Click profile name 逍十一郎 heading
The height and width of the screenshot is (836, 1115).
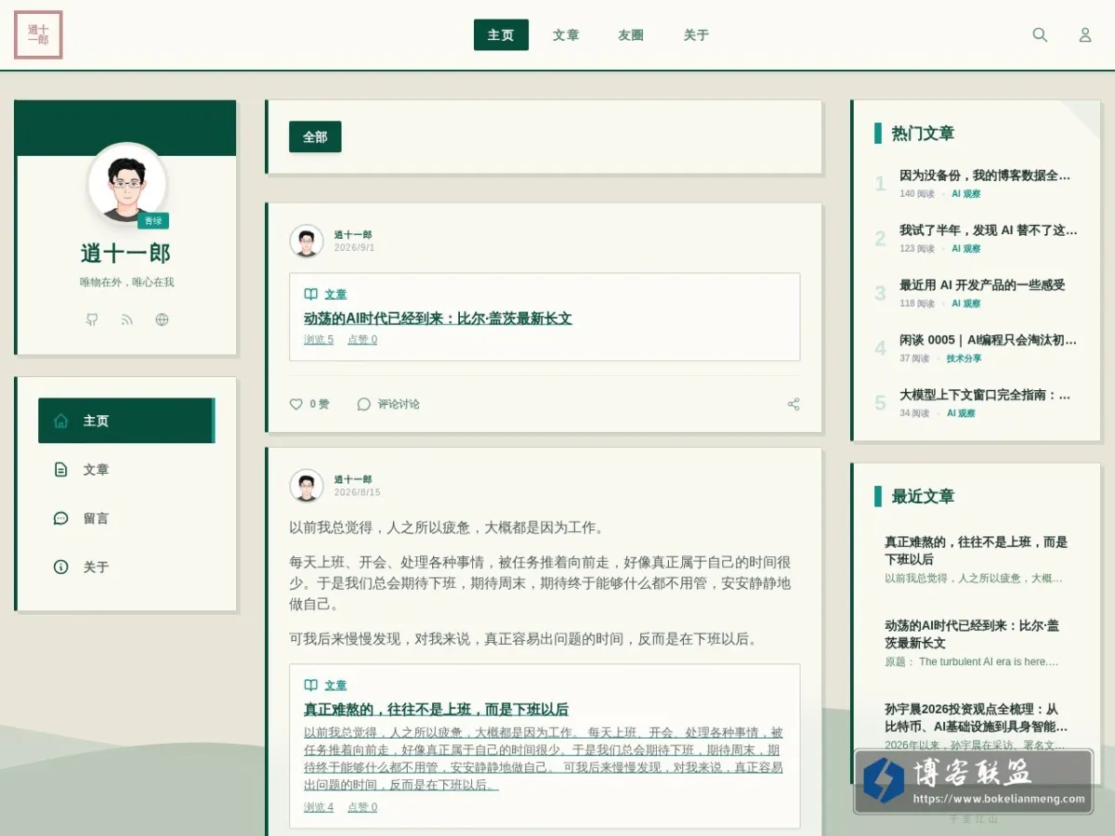coord(126,253)
